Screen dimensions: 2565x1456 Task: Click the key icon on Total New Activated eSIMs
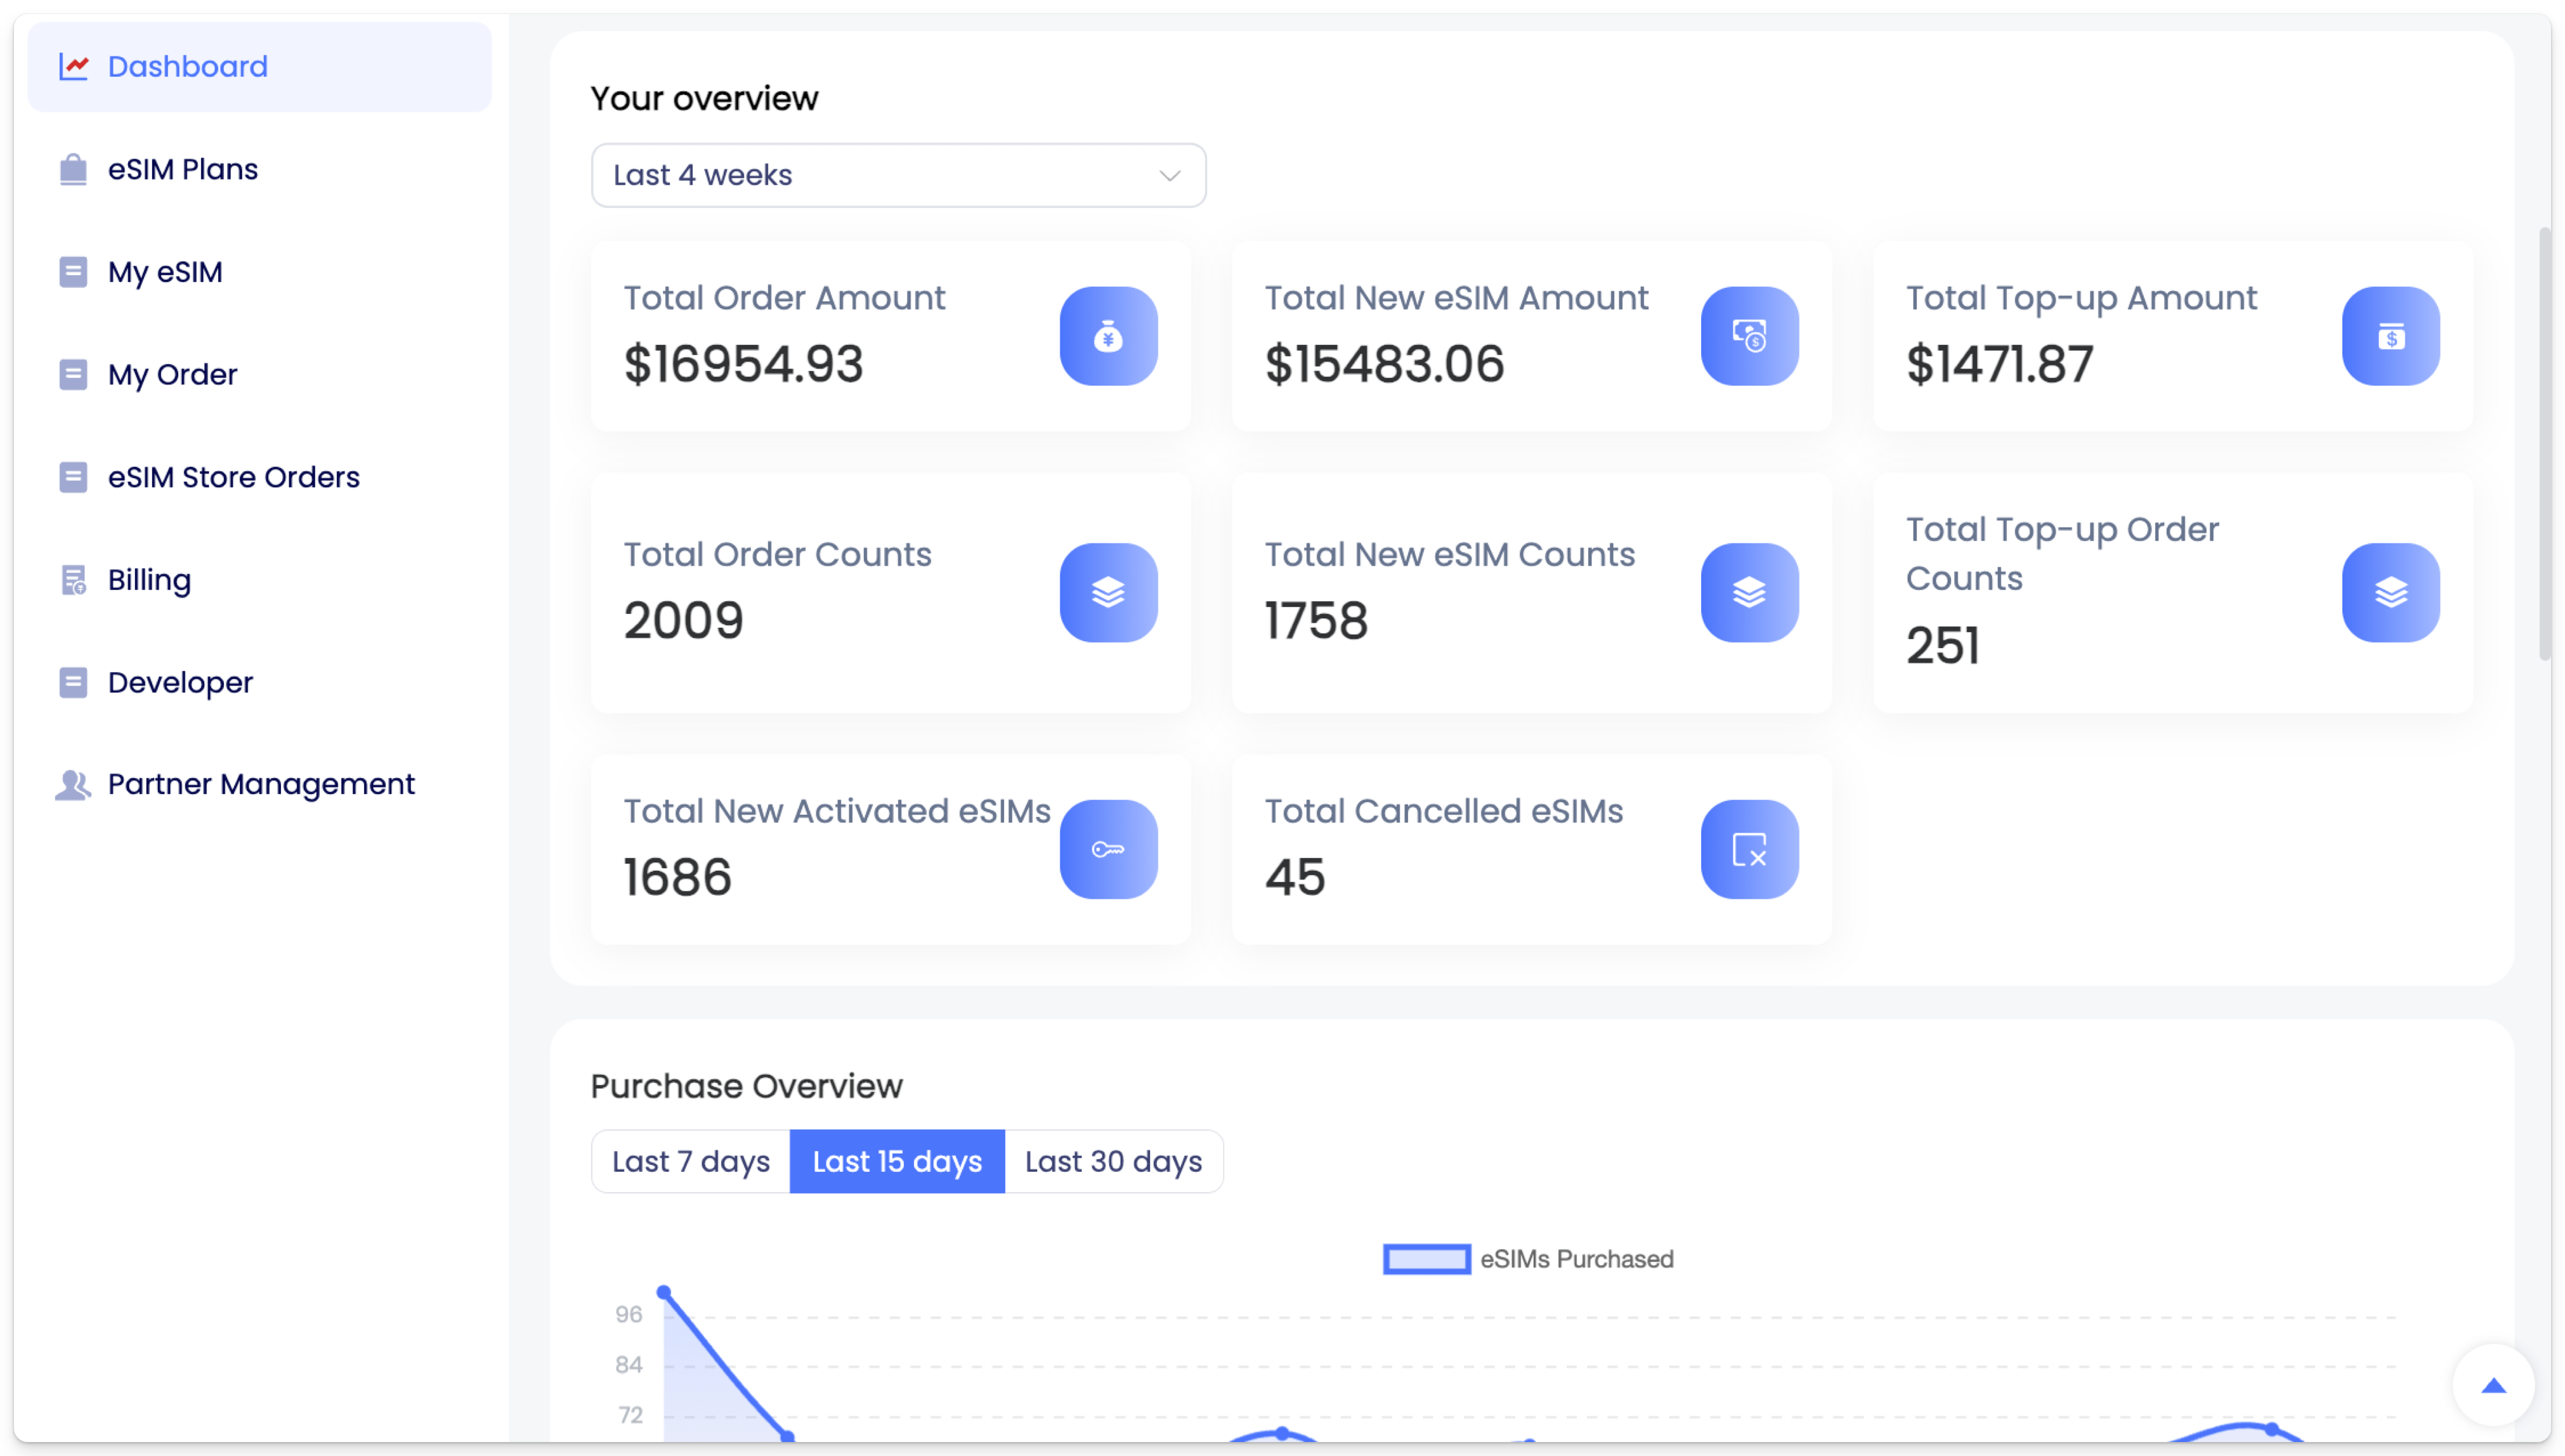[x=1108, y=849]
